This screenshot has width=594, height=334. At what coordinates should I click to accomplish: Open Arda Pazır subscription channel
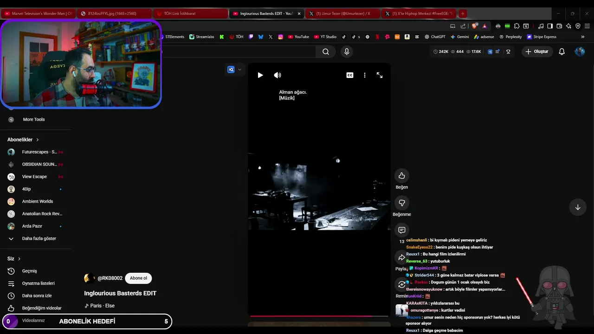(x=36, y=226)
